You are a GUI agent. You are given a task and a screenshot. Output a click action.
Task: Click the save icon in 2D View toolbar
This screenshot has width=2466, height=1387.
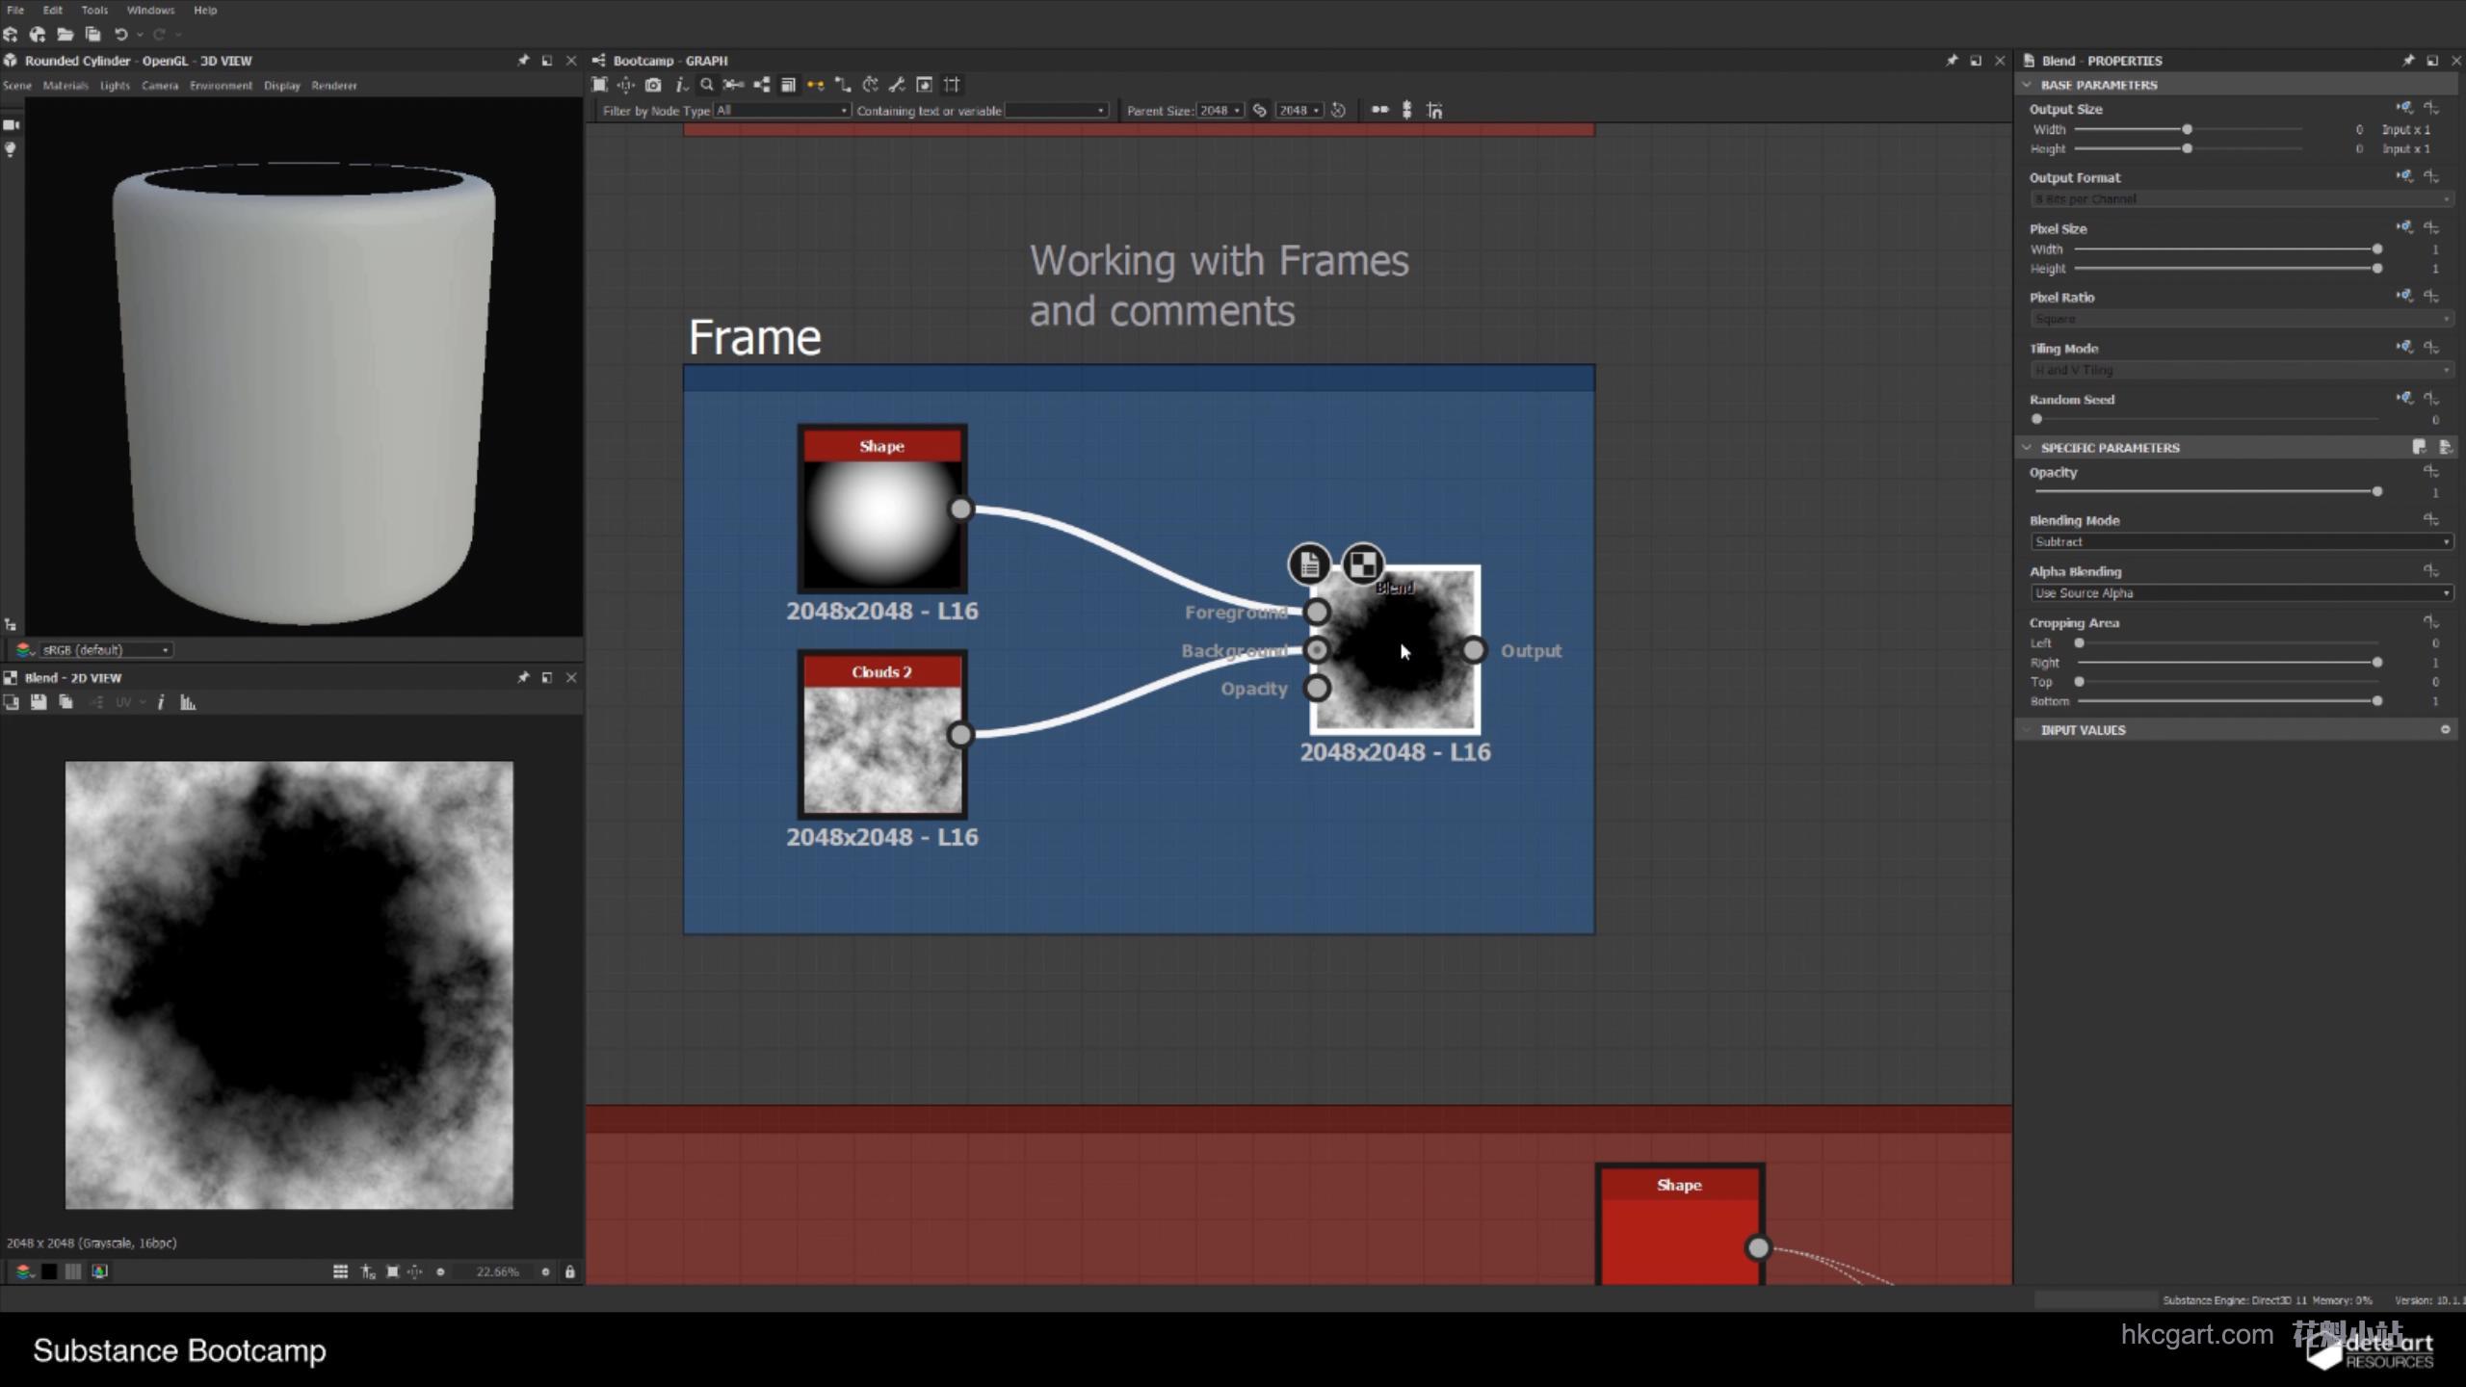(x=39, y=703)
